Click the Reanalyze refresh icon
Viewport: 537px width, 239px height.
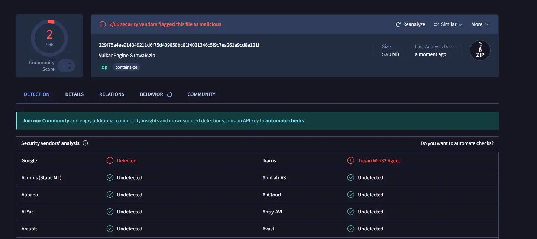click(398, 24)
